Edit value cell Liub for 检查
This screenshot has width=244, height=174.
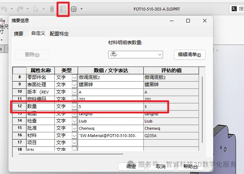111,121
